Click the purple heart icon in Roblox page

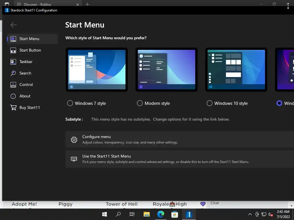click(203, 204)
